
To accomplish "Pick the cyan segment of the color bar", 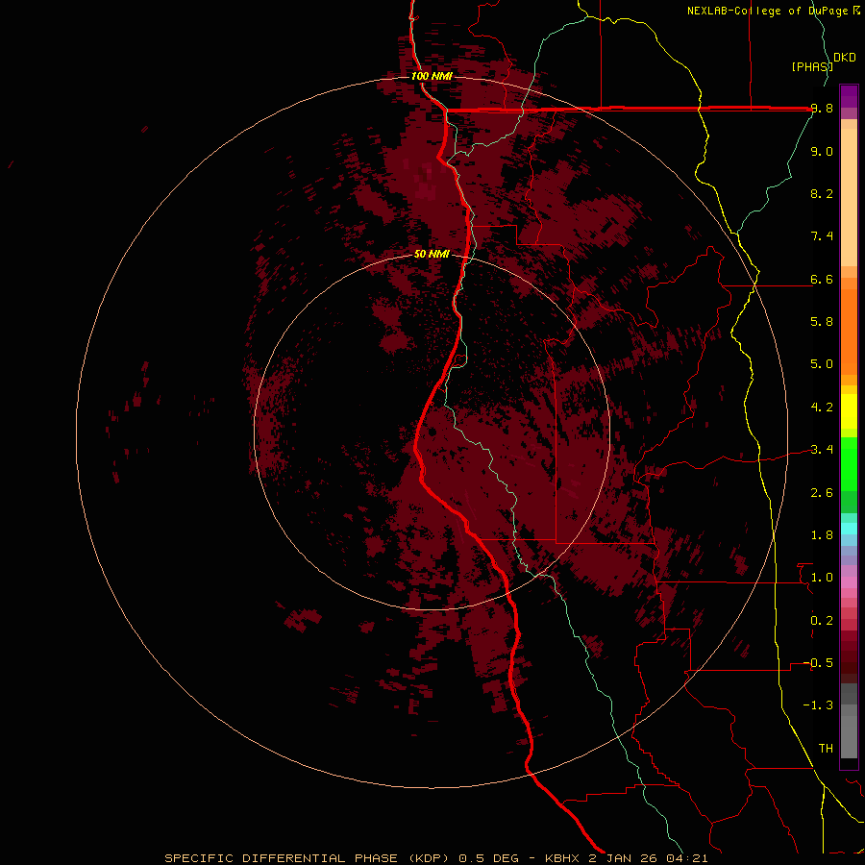I will 849,529.
